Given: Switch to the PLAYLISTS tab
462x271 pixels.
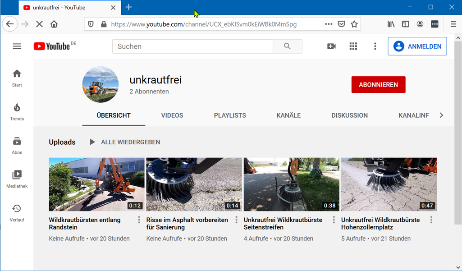Looking at the screenshot, I should point(230,115).
